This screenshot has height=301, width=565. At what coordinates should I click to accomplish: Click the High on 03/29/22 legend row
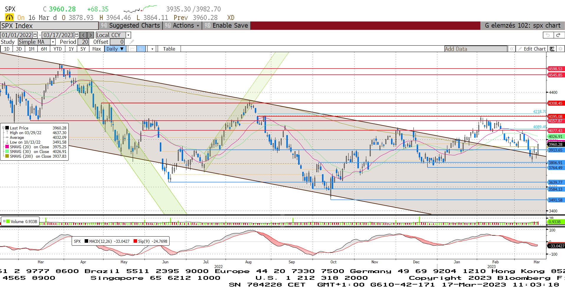[x=36, y=133]
